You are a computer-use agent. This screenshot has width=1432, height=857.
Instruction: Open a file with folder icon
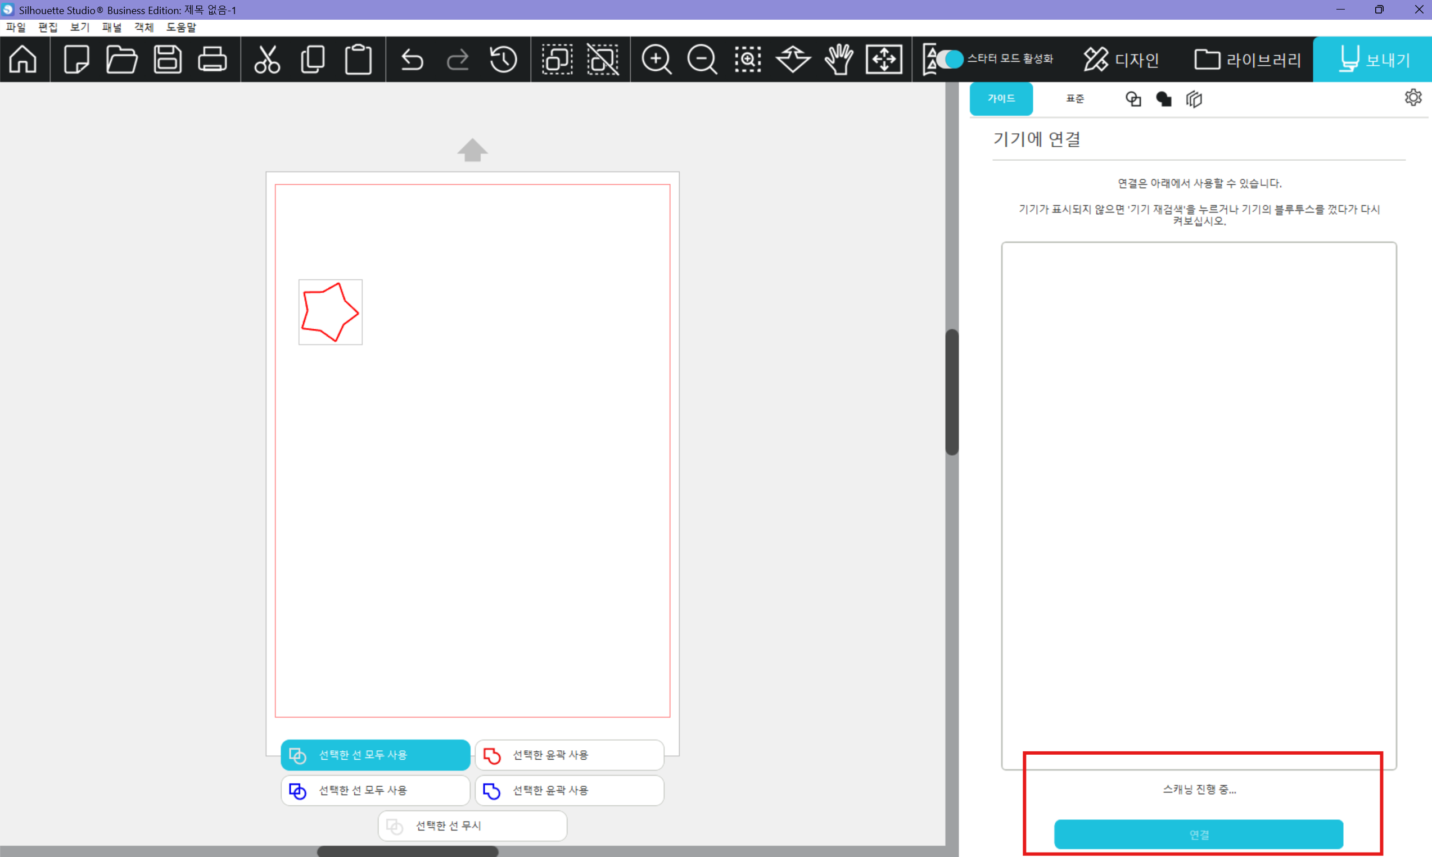(x=122, y=60)
